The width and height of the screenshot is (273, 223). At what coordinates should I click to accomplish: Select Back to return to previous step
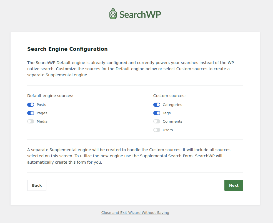37,185
